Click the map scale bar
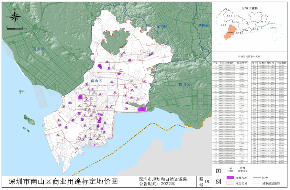Screen dimensions: 290x190 14,29
